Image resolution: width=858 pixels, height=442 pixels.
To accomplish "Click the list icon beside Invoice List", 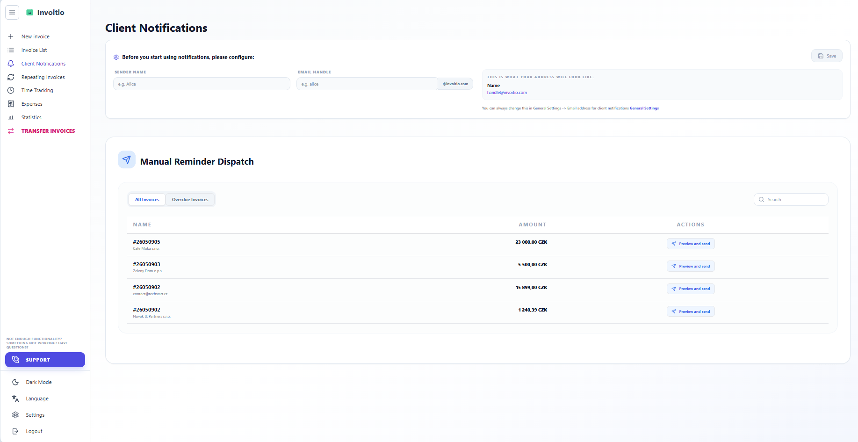I will coord(11,50).
